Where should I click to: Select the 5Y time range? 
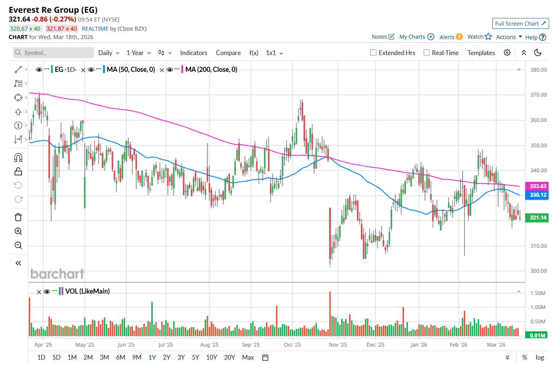coord(195,357)
